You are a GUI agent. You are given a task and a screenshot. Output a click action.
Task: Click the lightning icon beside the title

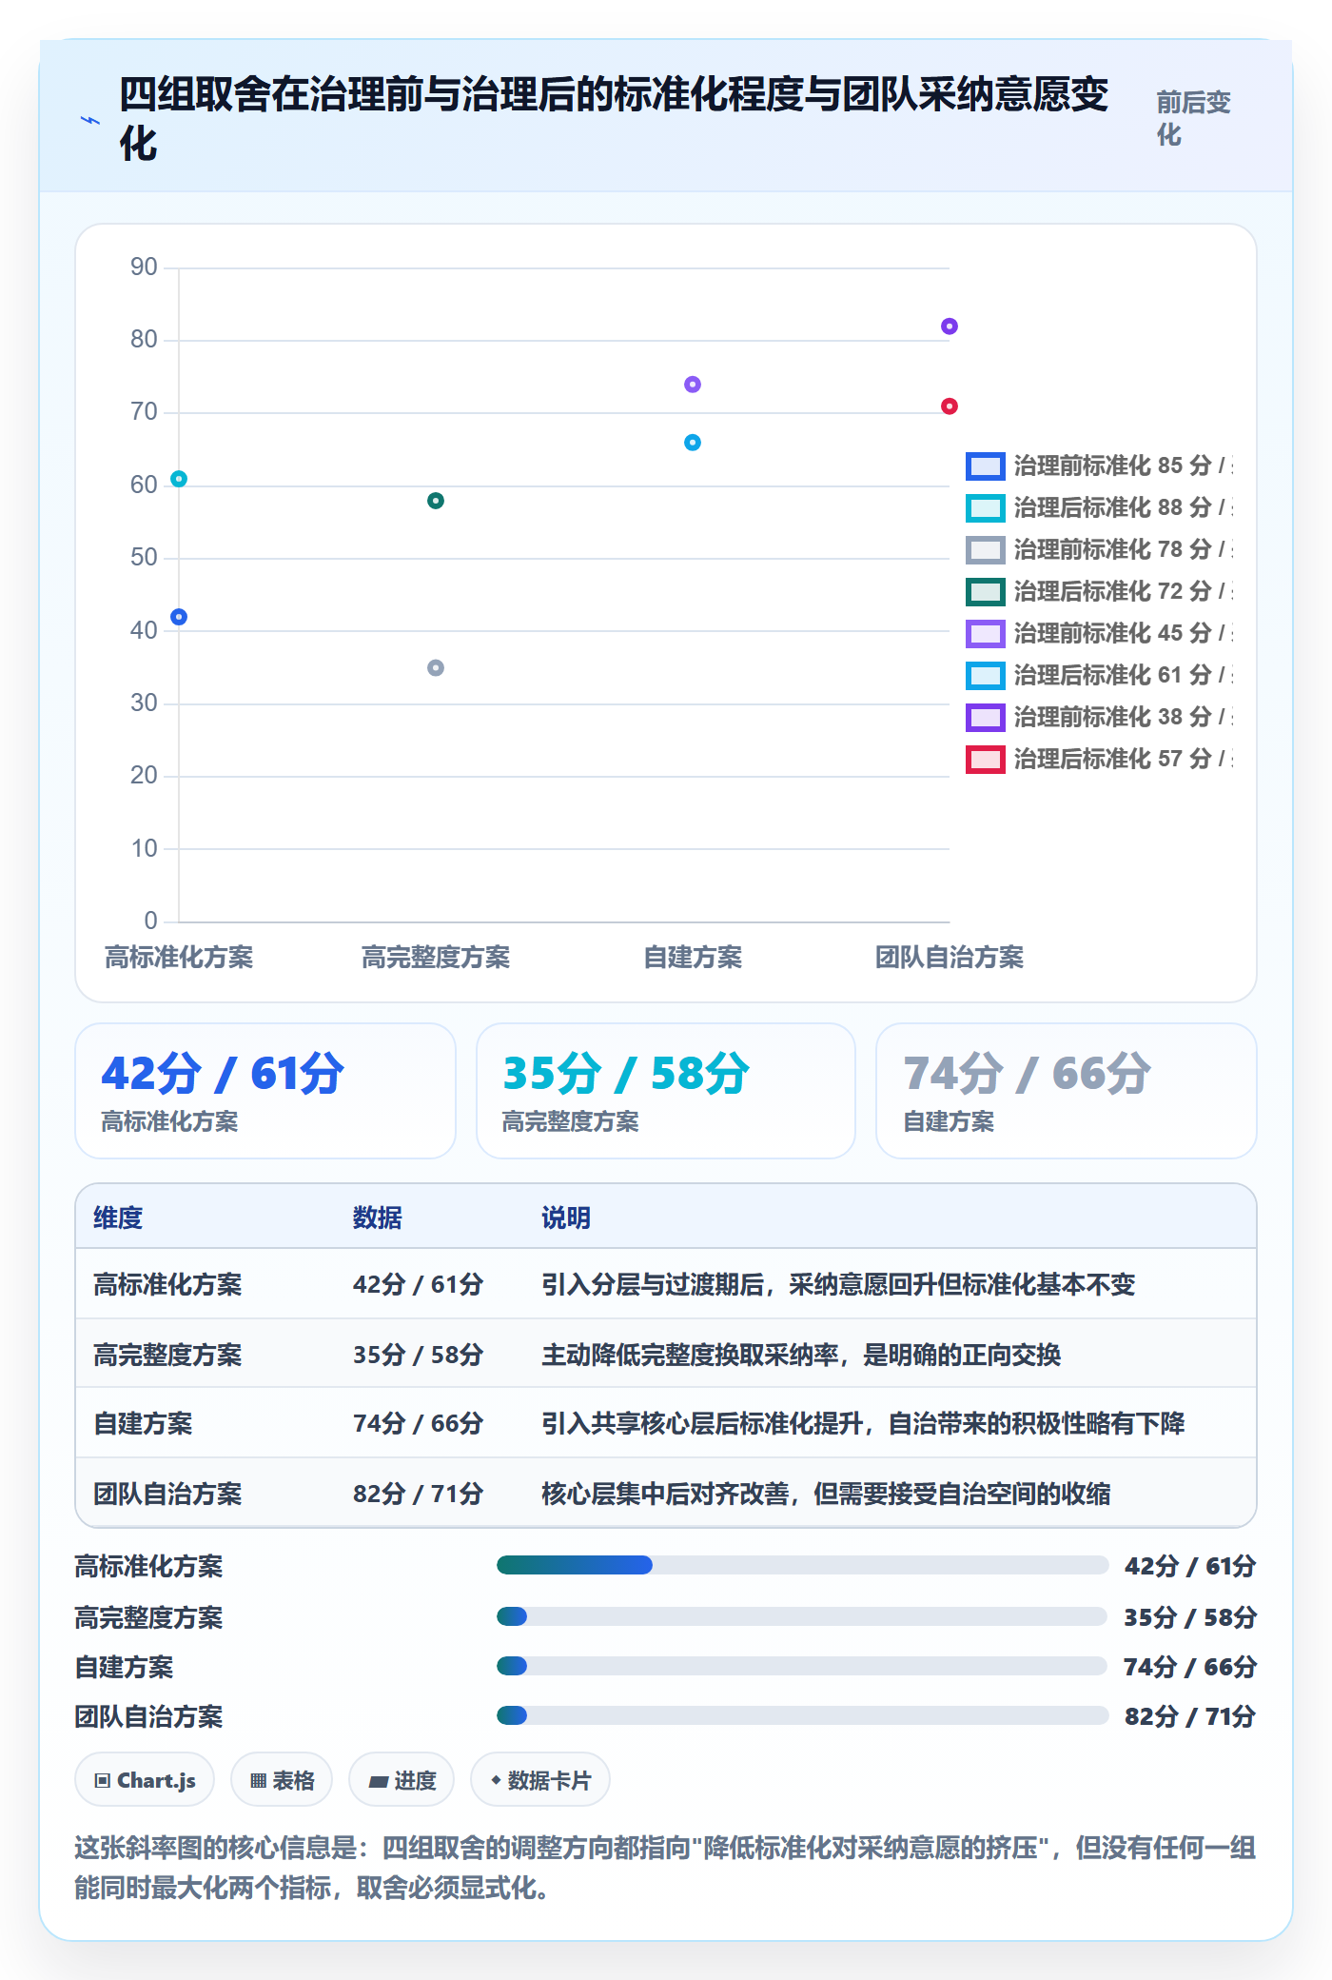pos(89,120)
